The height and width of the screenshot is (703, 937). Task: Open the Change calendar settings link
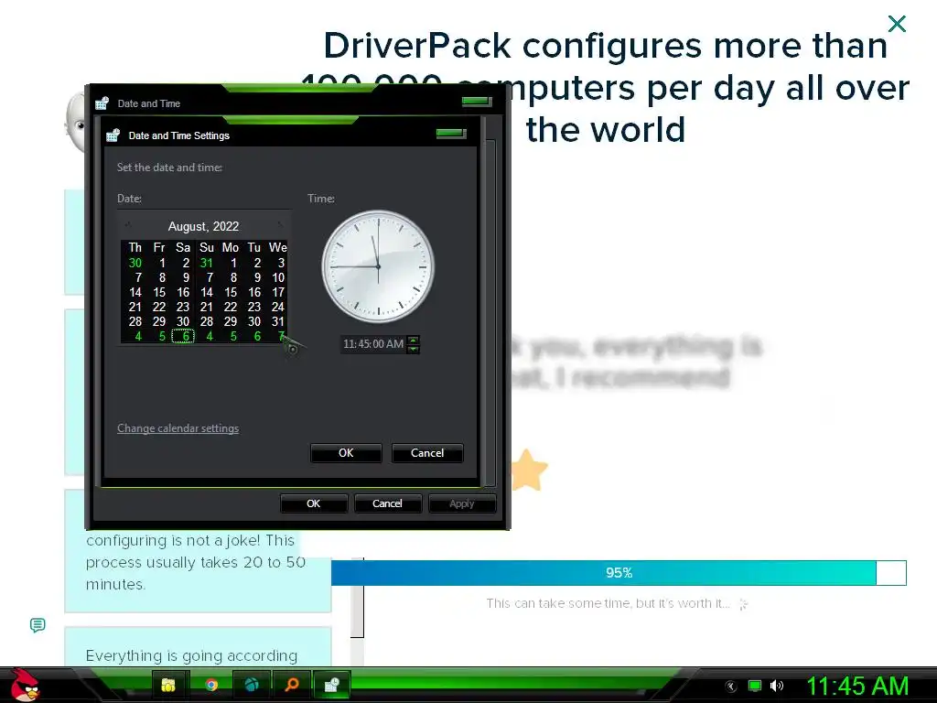coord(178,428)
